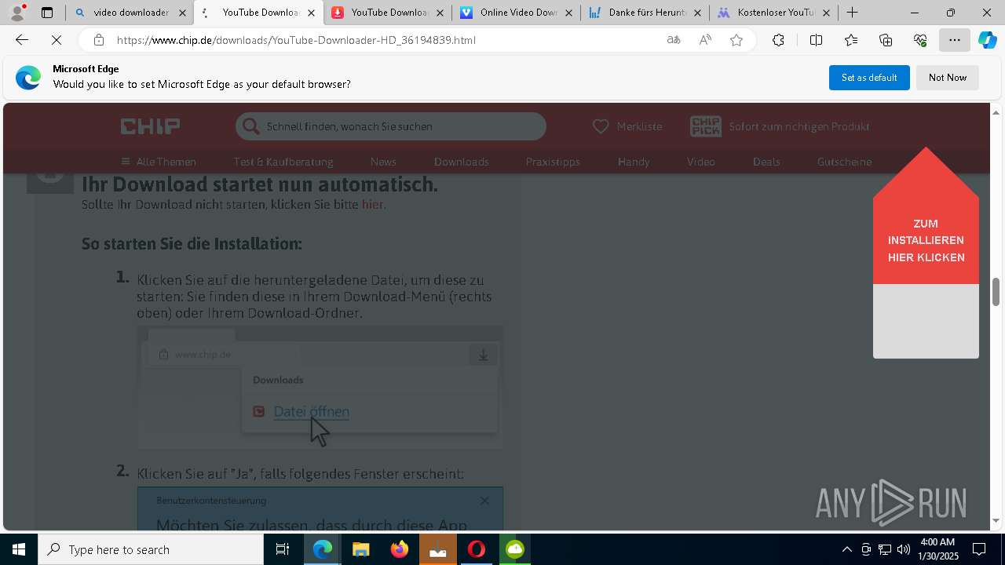
Task: Switch to the video downloader tab
Action: click(130, 13)
